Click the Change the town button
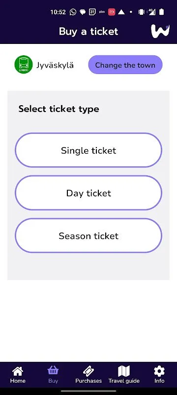Viewport: 177px width, 395px height. pos(125,65)
